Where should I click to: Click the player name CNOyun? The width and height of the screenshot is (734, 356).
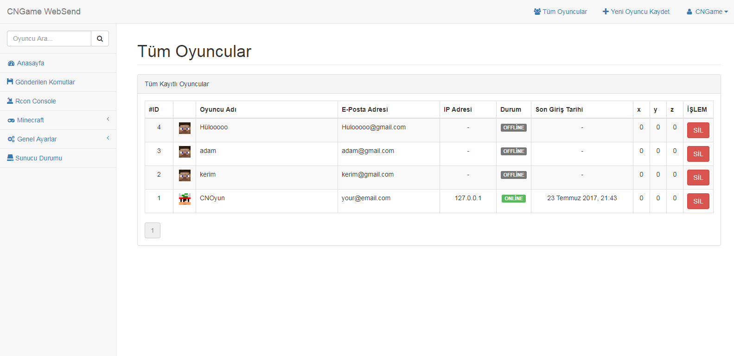(x=212, y=198)
